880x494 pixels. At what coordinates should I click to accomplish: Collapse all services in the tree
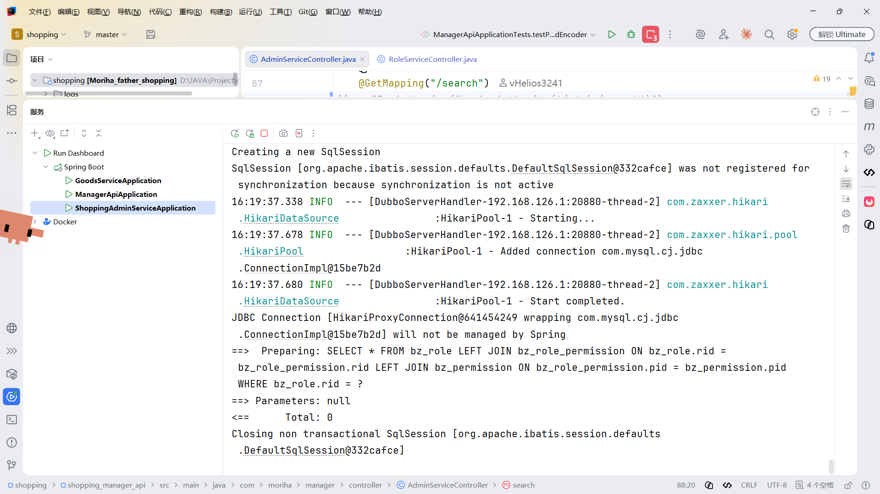pyautogui.click(x=99, y=133)
